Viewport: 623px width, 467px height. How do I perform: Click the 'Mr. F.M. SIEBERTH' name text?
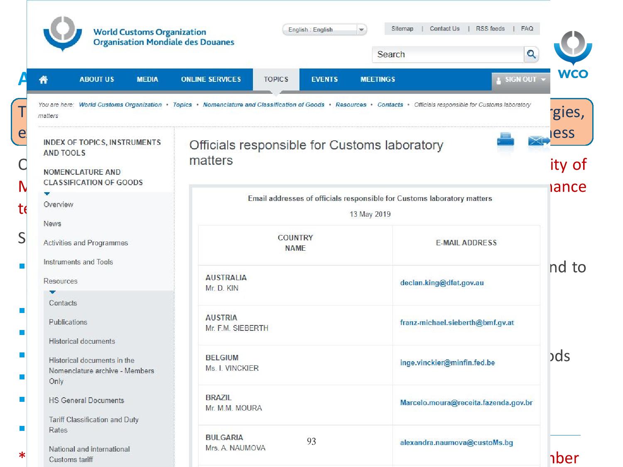coord(237,328)
